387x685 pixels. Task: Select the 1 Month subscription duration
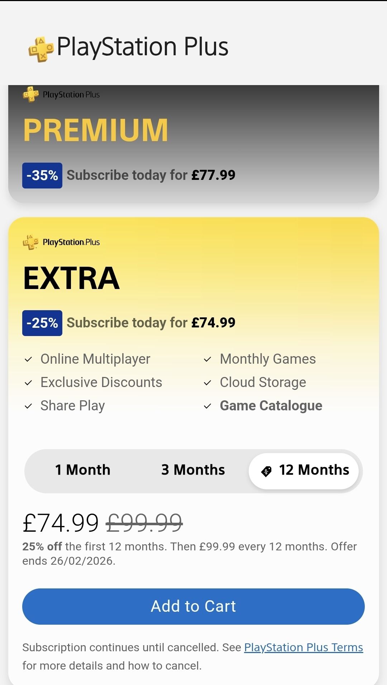pyautogui.click(x=83, y=470)
